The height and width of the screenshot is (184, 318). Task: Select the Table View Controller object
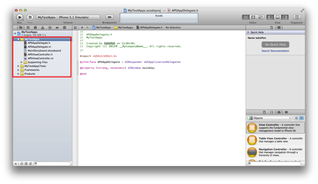pos(275,140)
